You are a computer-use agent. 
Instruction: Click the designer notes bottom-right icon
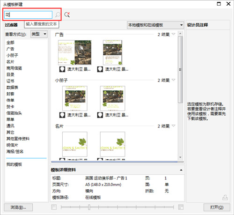[x=225, y=198]
